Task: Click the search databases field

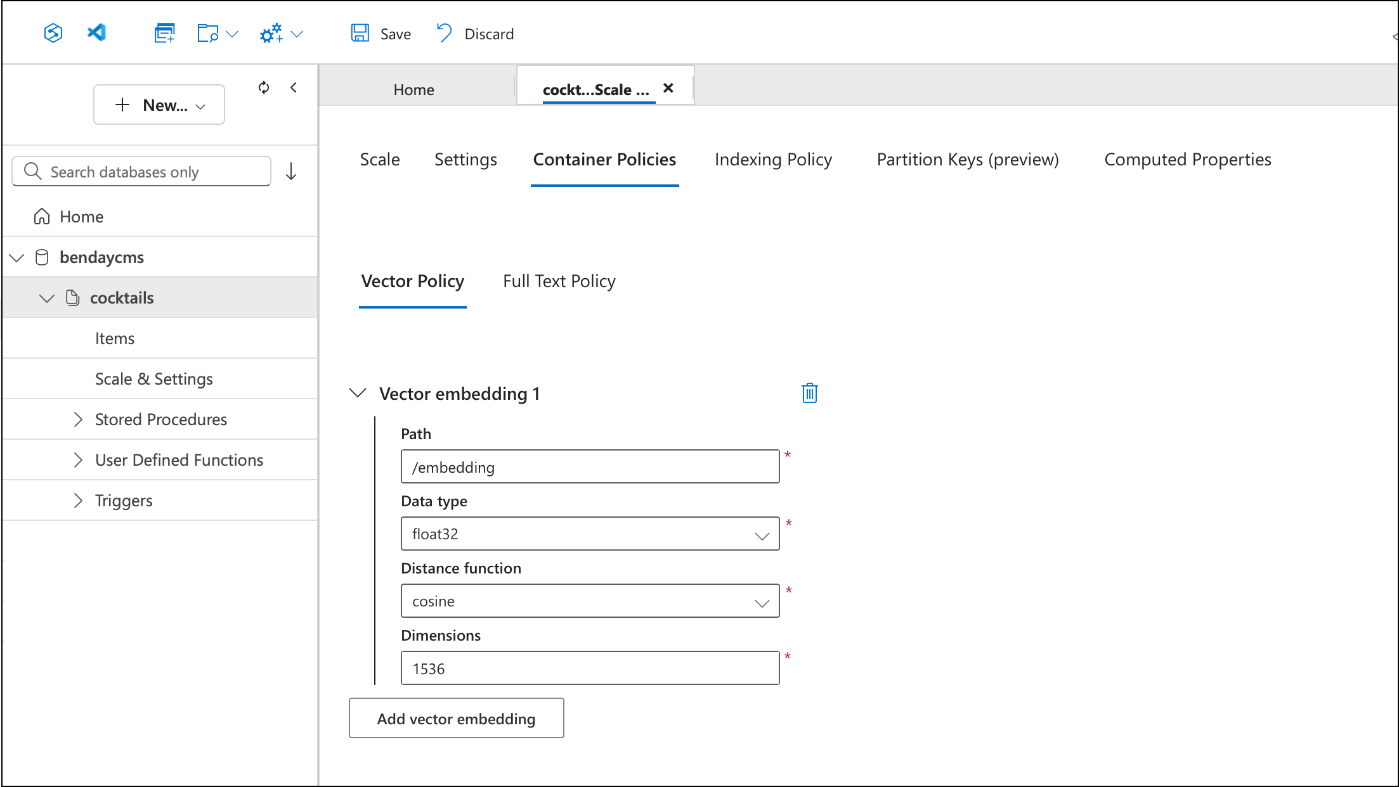Action: click(141, 171)
